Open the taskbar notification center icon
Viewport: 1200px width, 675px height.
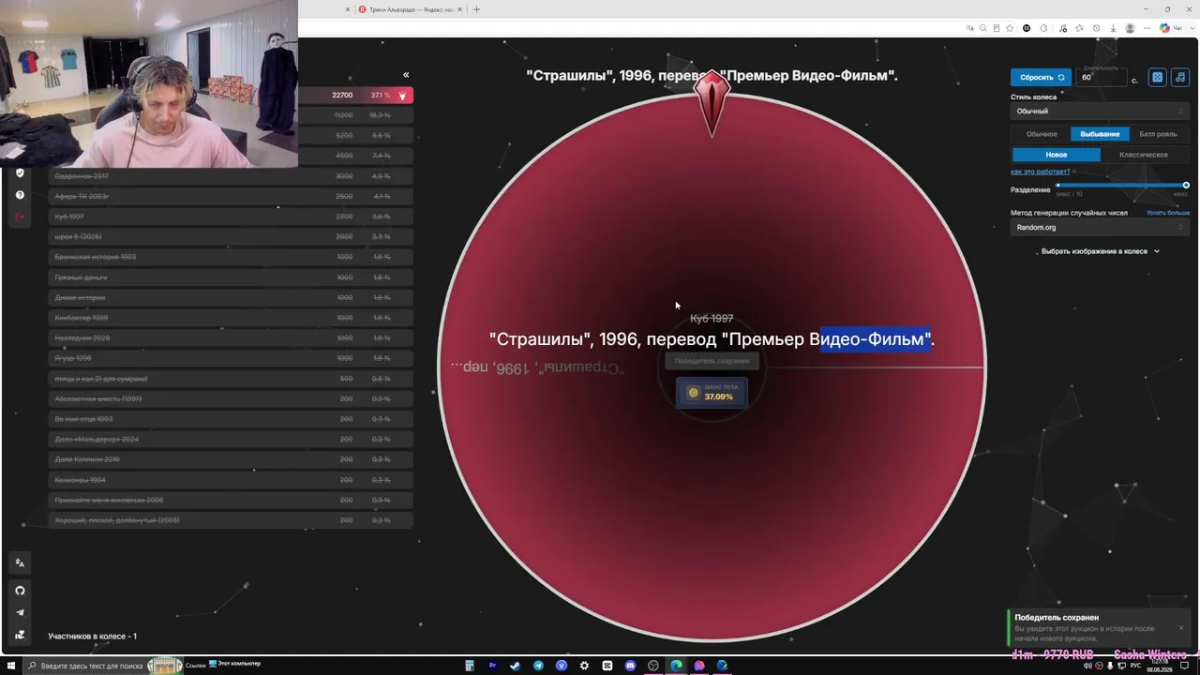coord(1185,666)
